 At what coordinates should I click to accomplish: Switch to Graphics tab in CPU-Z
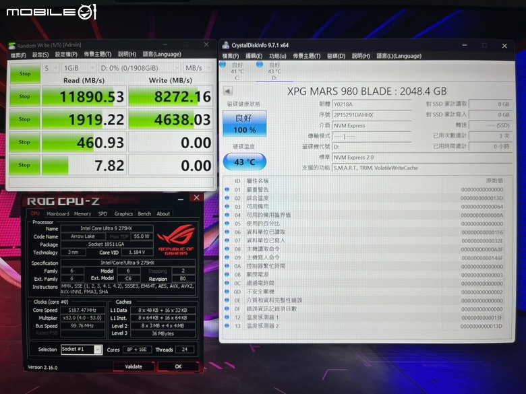(x=124, y=214)
